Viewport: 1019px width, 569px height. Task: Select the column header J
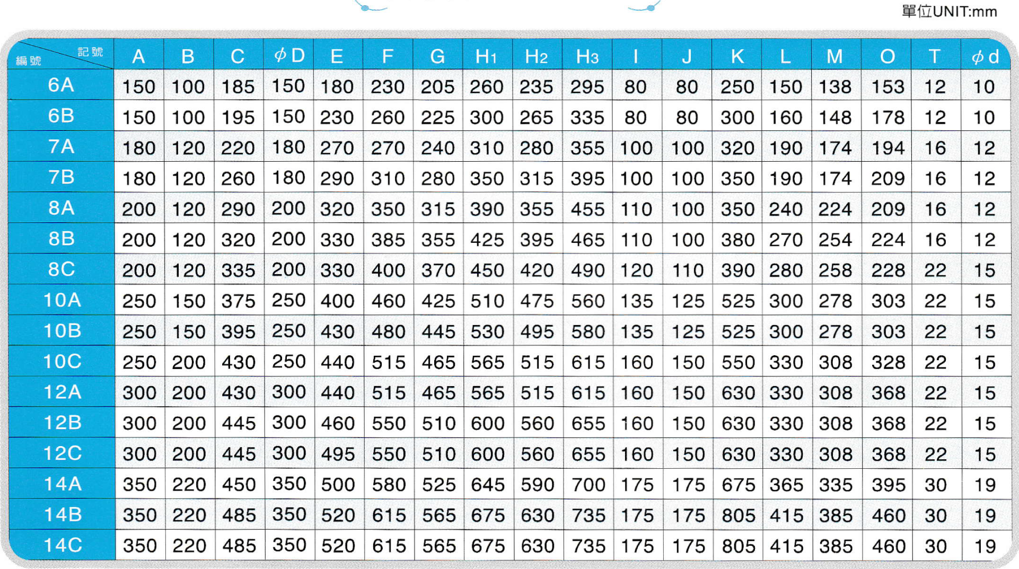(x=686, y=56)
